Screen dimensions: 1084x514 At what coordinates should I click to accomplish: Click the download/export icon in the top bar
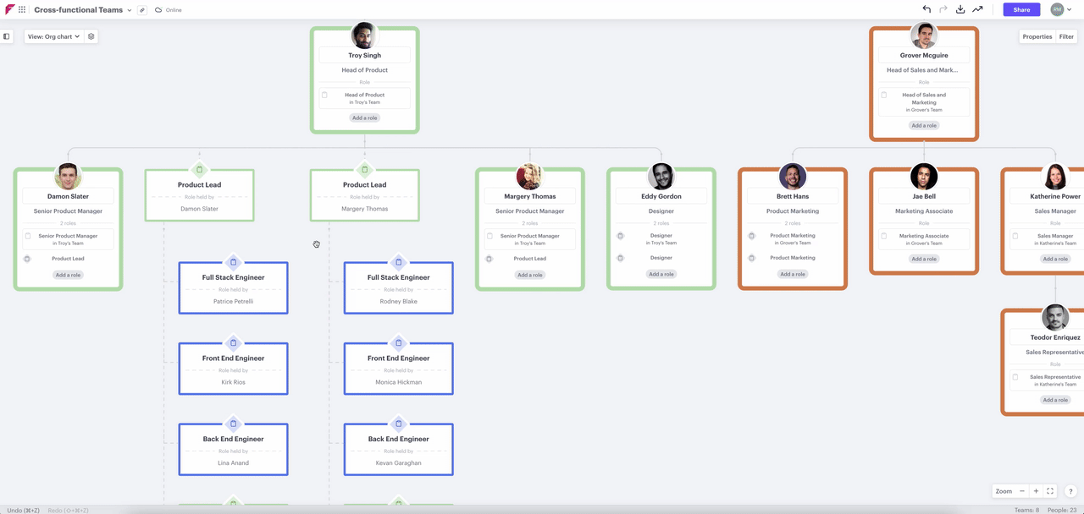coord(960,8)
